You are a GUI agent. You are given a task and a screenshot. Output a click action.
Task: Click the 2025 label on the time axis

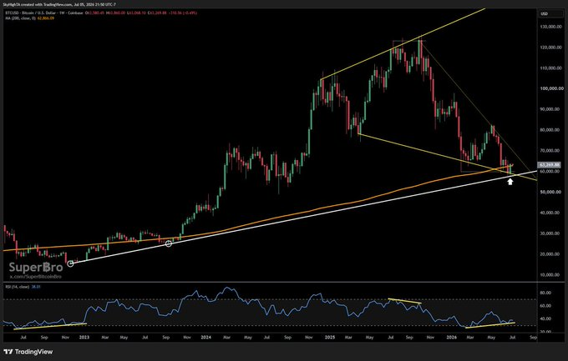pos(330,337)
